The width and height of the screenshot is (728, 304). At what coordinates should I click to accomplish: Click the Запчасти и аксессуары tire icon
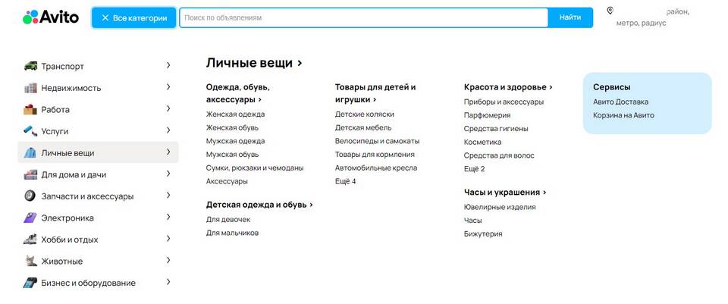click(x=30, y=196)
